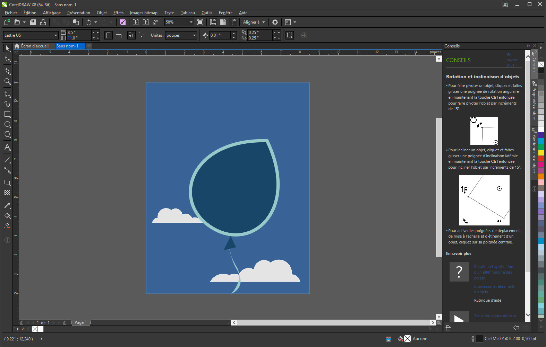The height and width of the screenshot is (347, 546).
Task: Click the Save icon
Action: 33,22
